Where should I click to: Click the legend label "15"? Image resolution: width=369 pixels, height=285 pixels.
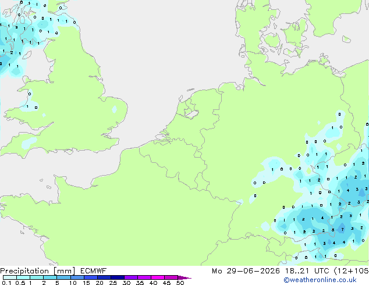86,283
